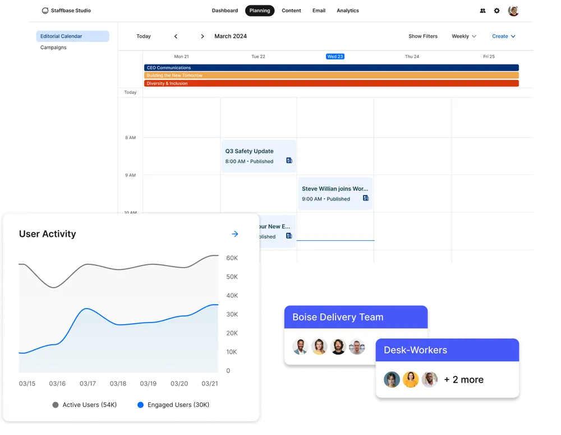Jump to Today in the calendar
561x435 pixels.
pos(144,36)
